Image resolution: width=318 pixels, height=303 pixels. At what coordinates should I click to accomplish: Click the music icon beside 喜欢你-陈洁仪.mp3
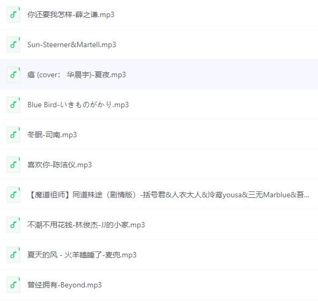(13, 165)
